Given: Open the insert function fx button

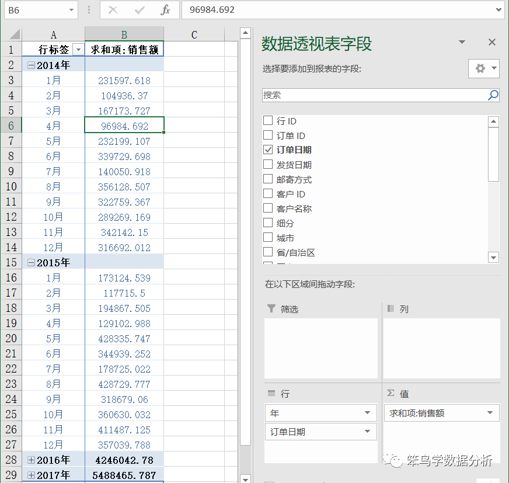Looking at the screenshot, I should click(x=165, y=10).
